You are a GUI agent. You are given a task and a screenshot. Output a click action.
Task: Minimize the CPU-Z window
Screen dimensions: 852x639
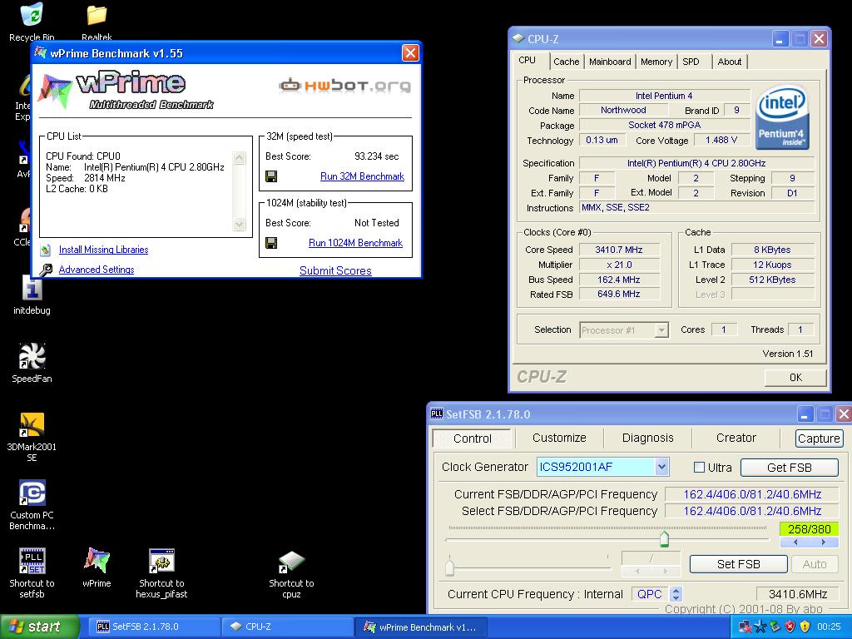pyautogui.click(x=780, y=38)
